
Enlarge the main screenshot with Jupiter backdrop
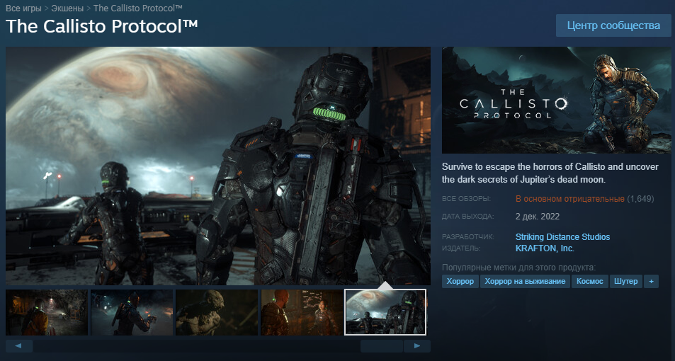(x=218, y=166)
